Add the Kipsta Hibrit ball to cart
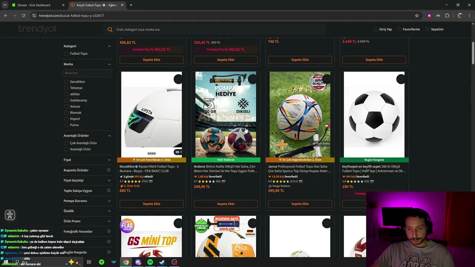The image size is (475, 267). click(x=151, y=204)
